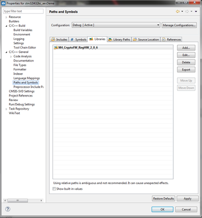Click the M4_CryptoFW library entry icon
The image size is (202, 218).
point(56,47)
